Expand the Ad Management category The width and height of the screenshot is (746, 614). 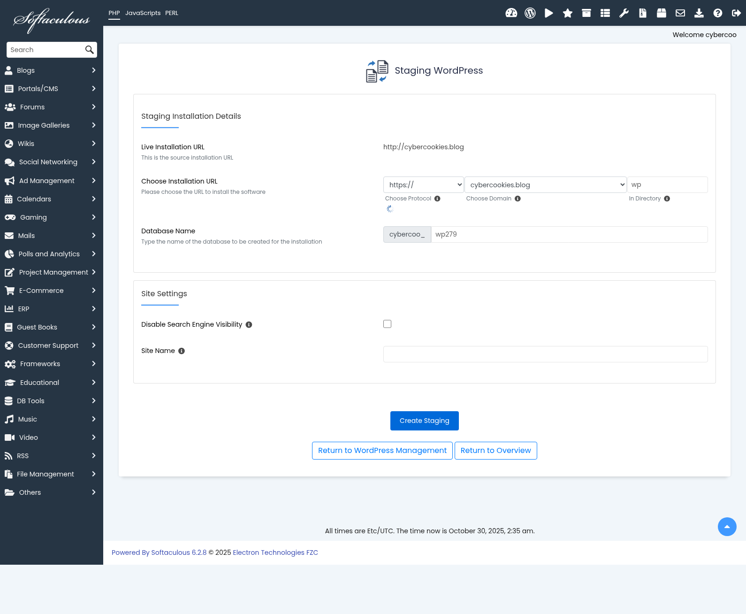tap(52, 181)
